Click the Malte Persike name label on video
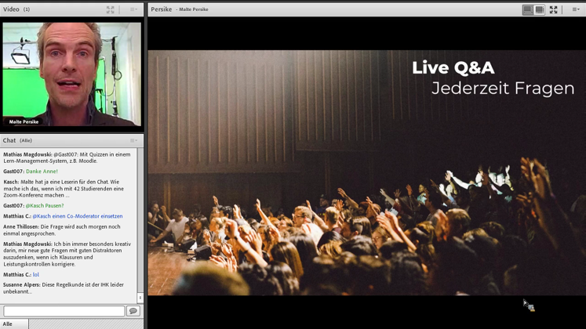 point(24,122)
